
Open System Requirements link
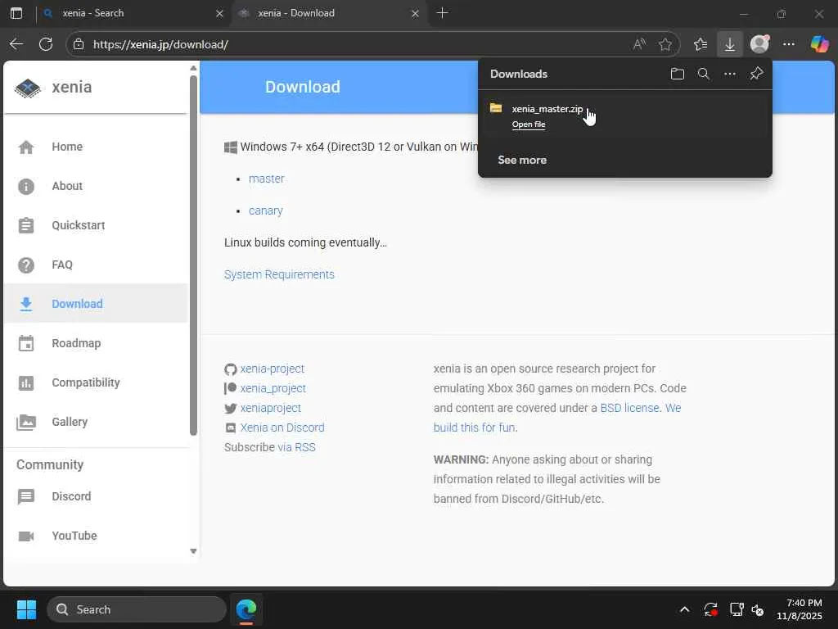coord(279,274)
